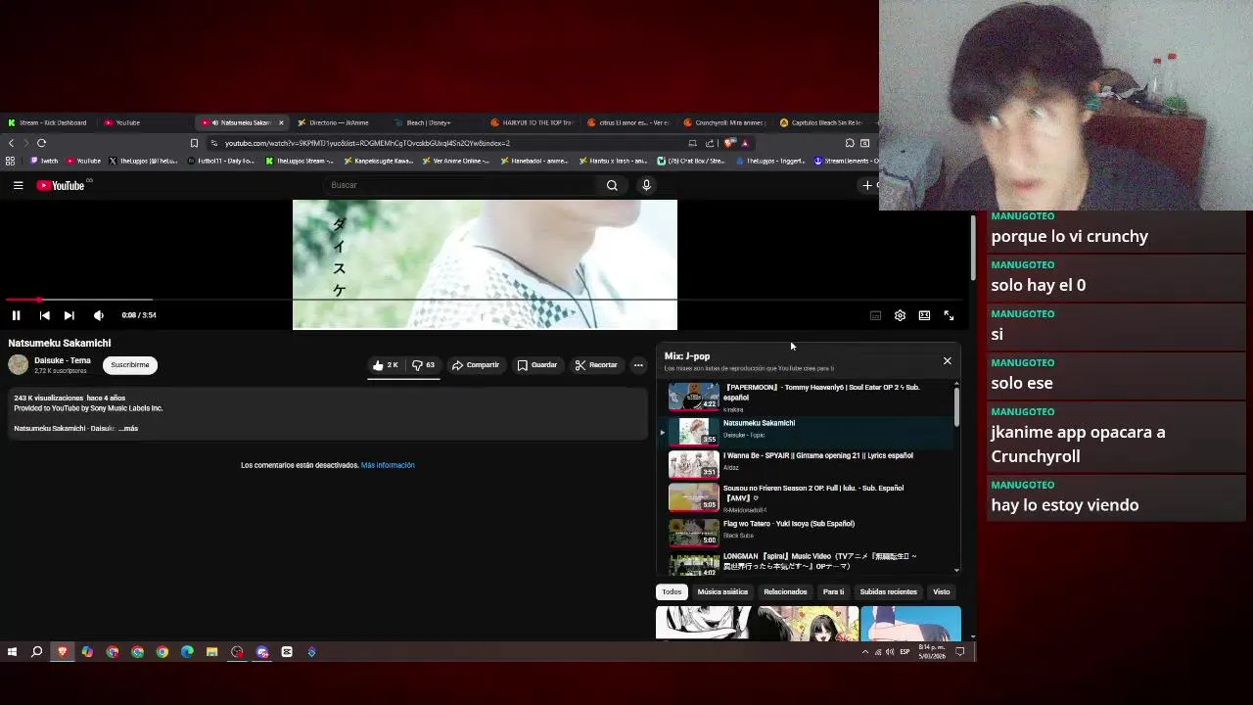Like the video with thumbs up
1253x705 pixels.
tap(385, 365)
